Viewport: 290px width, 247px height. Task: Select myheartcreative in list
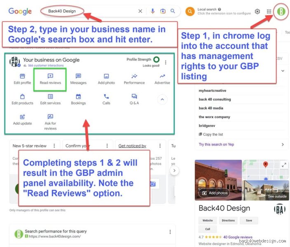[x=212, y=91]
